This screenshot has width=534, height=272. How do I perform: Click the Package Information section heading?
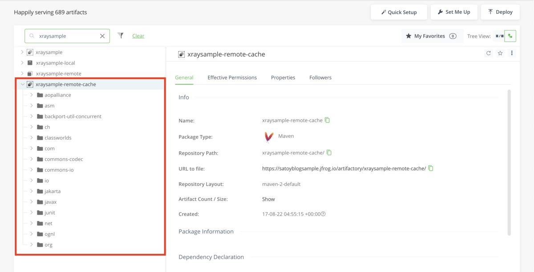[206, 232]
